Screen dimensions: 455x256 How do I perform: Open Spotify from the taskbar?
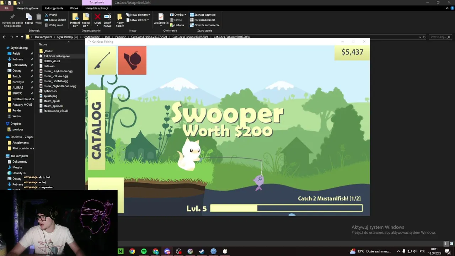point(144,251)
